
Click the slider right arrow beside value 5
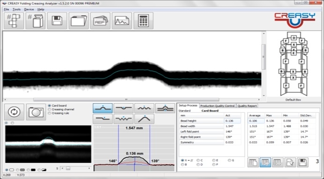coord(89,168)
